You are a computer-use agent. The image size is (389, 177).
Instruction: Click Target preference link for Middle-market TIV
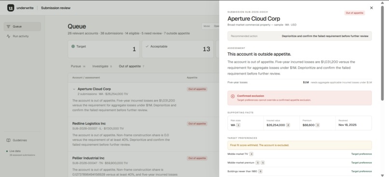pos(361,154)
